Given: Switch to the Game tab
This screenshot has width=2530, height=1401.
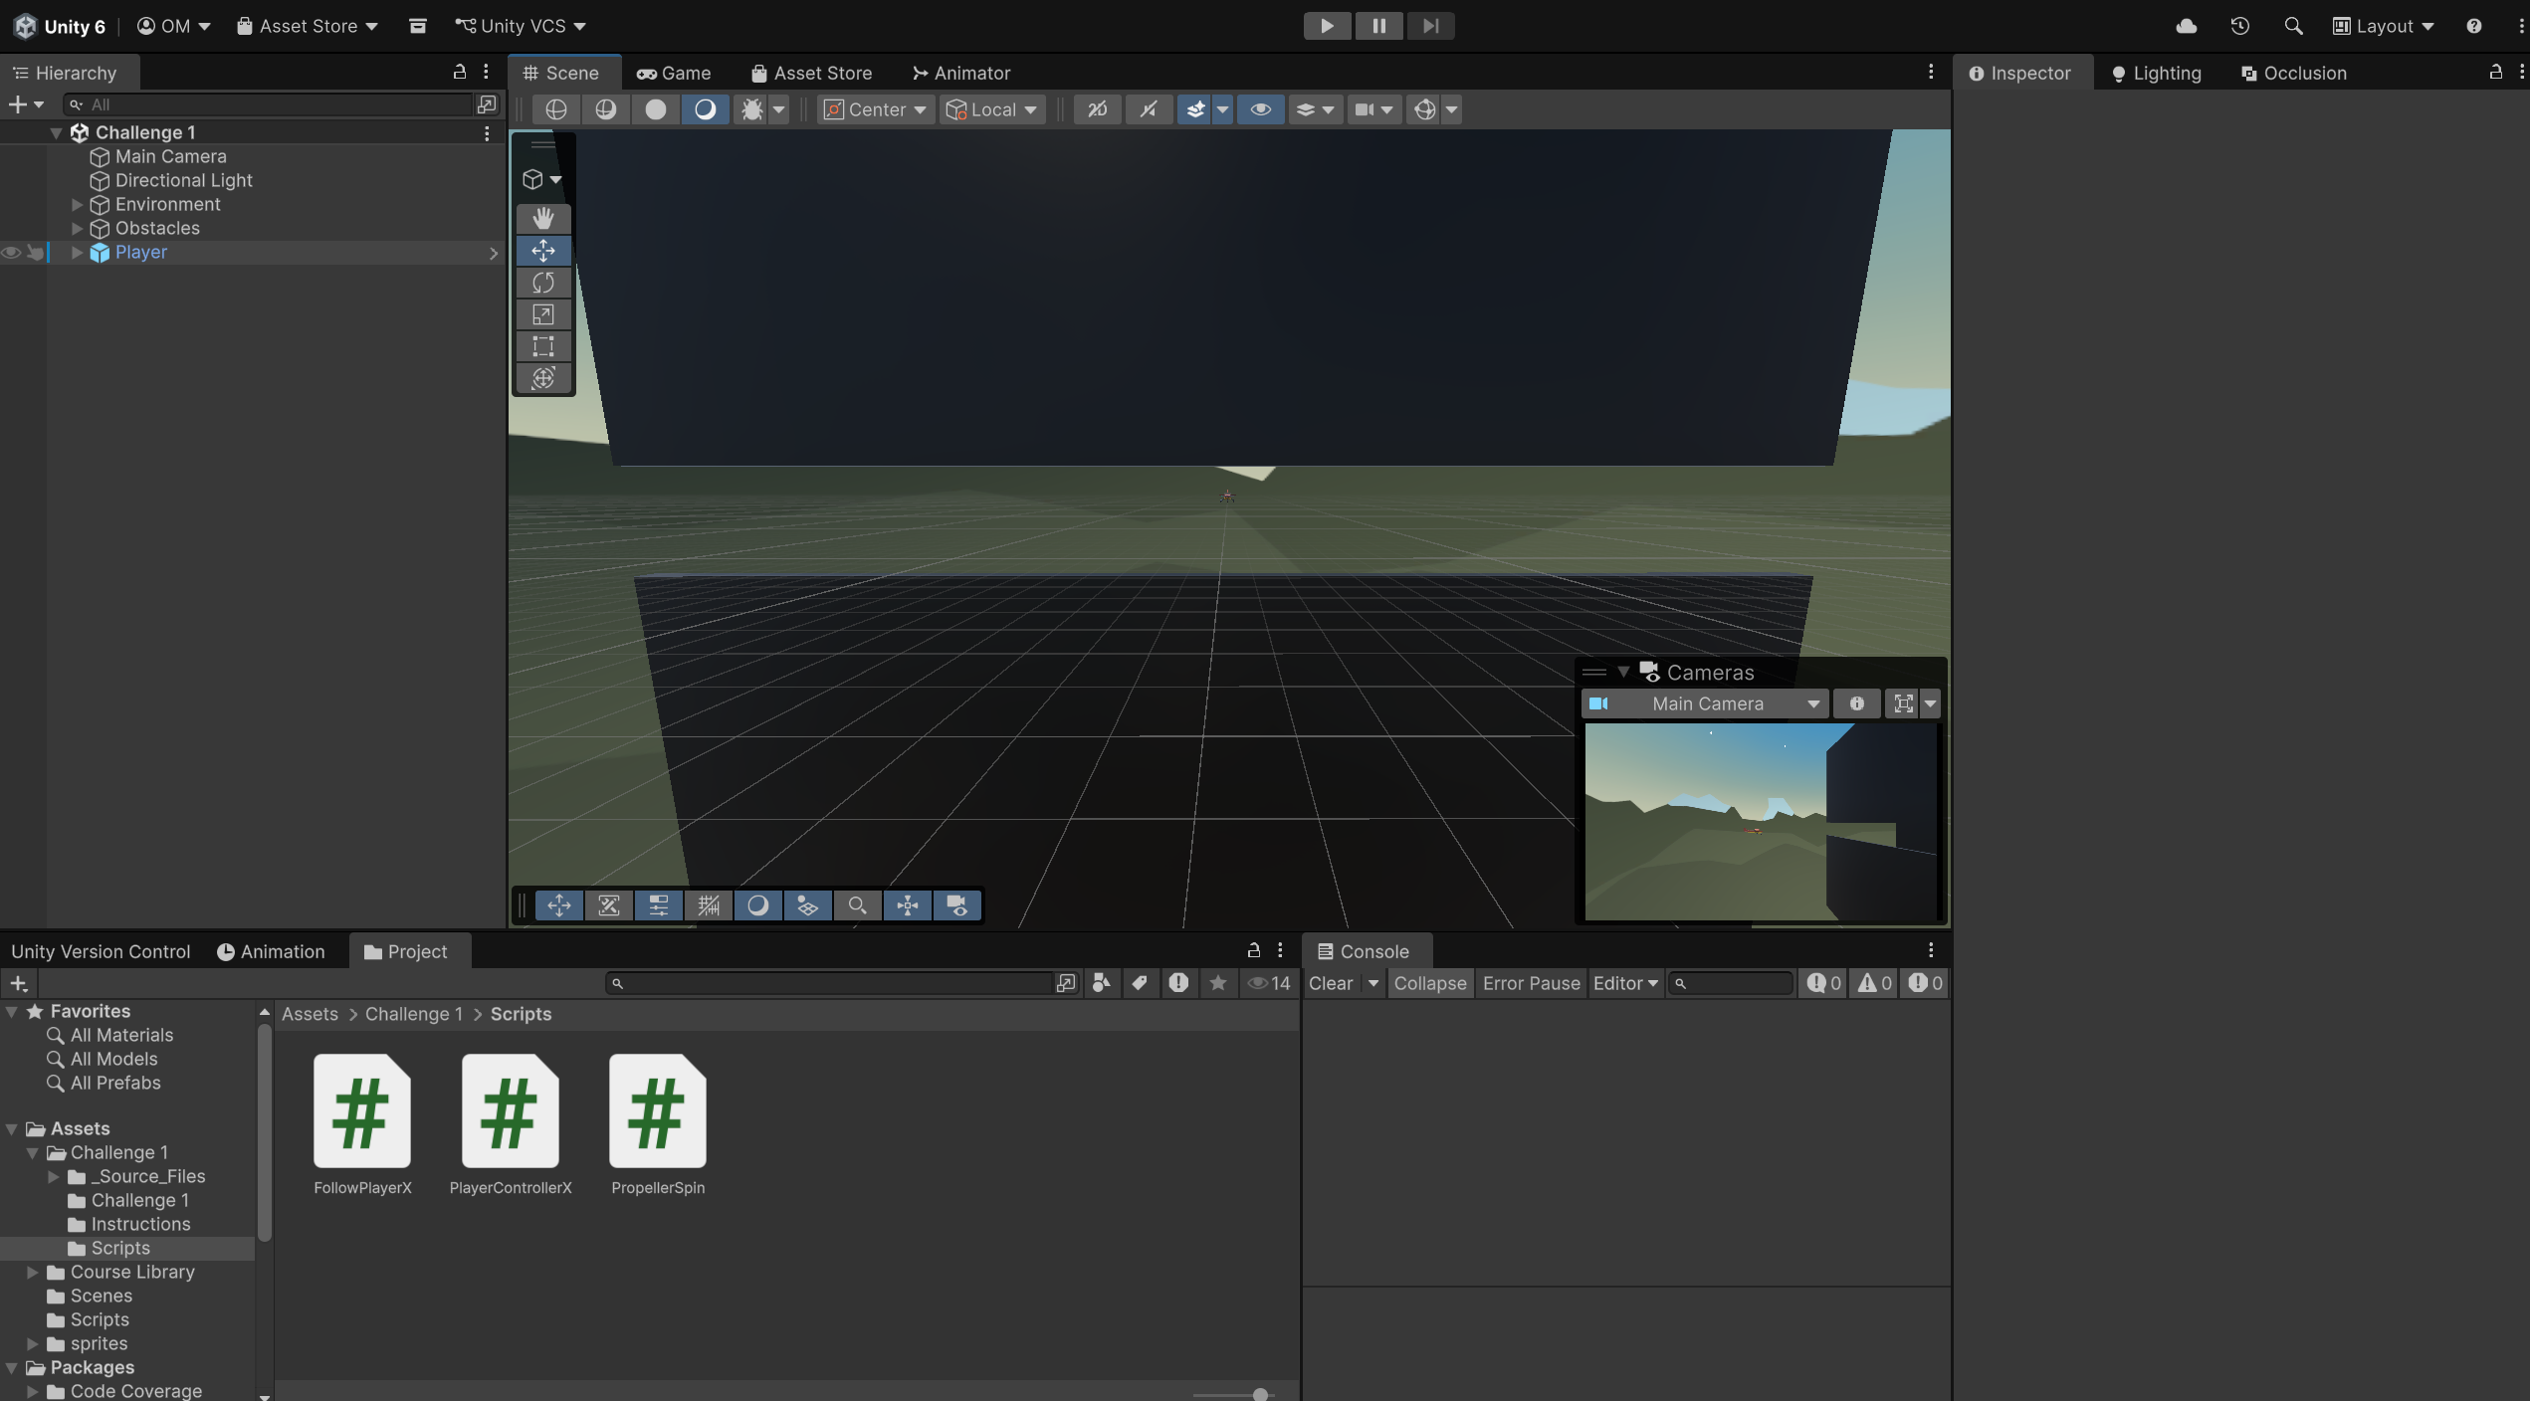Looking at the screenshot, I should click(x=674, y=73).
